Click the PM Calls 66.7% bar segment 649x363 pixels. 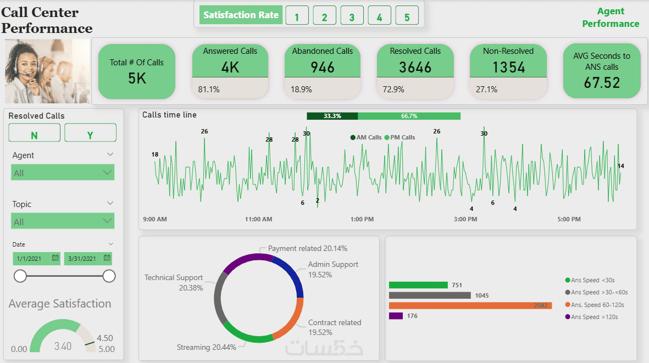pos(409,116)
